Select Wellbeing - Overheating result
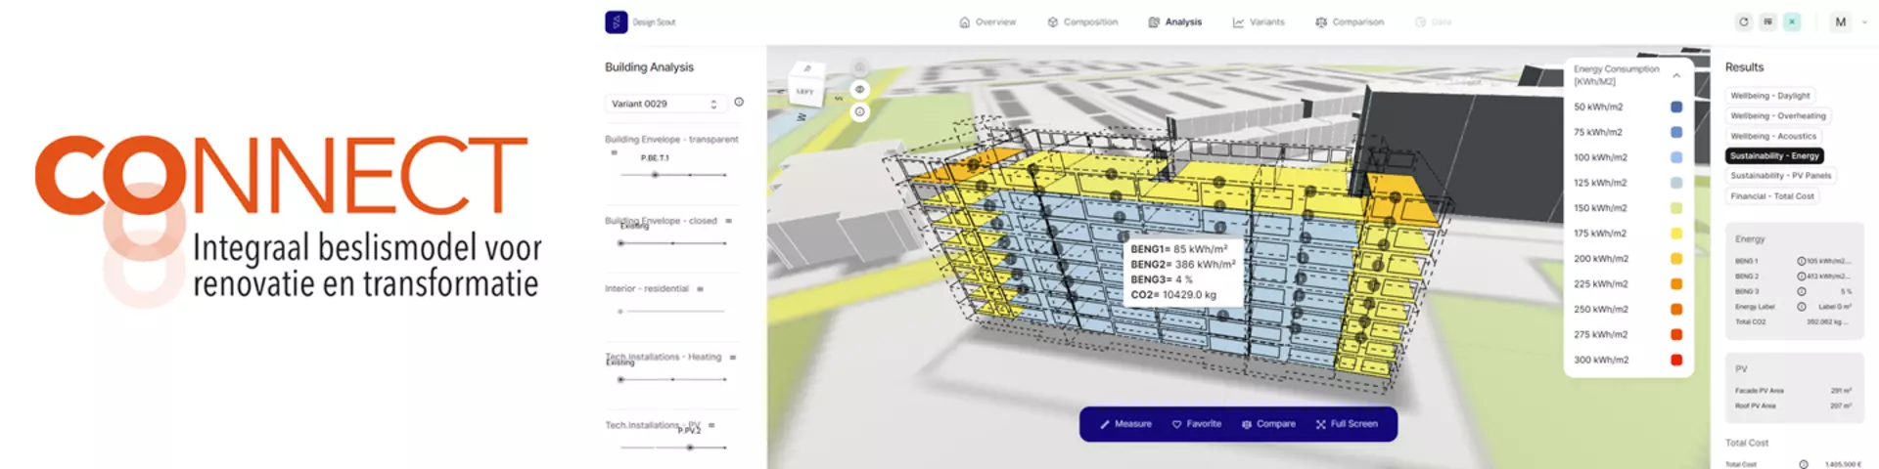Viewport: 1879px width, 469px height. coord(1778,115)
